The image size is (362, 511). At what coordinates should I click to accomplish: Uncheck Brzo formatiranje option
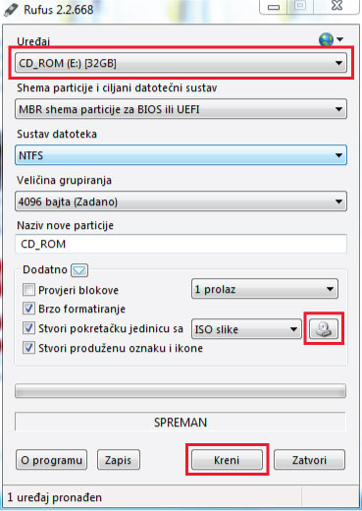(x=28, y=309)
